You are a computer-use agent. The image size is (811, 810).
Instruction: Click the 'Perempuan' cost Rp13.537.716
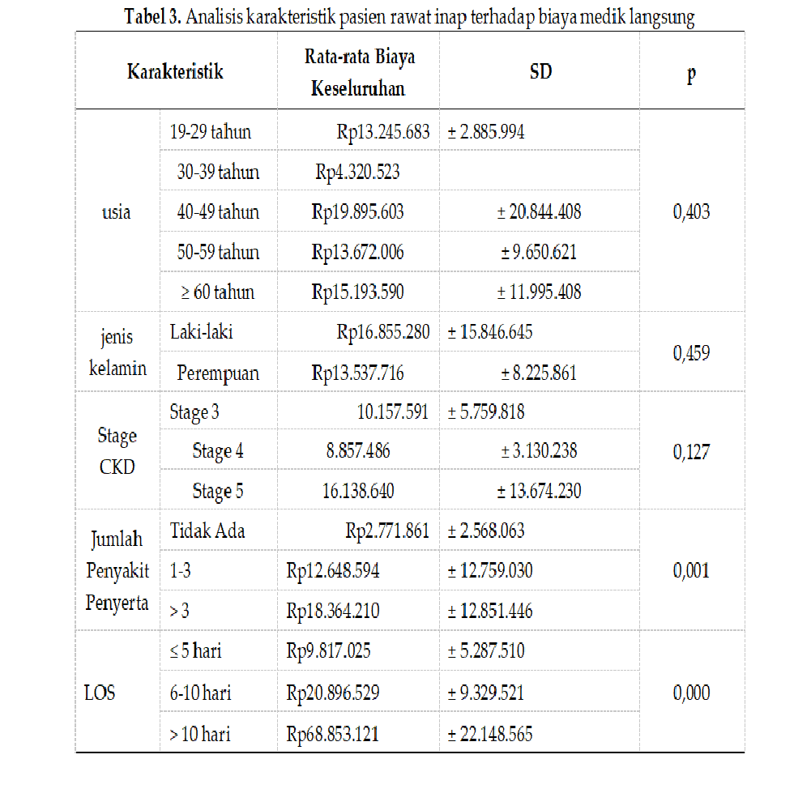357,373
